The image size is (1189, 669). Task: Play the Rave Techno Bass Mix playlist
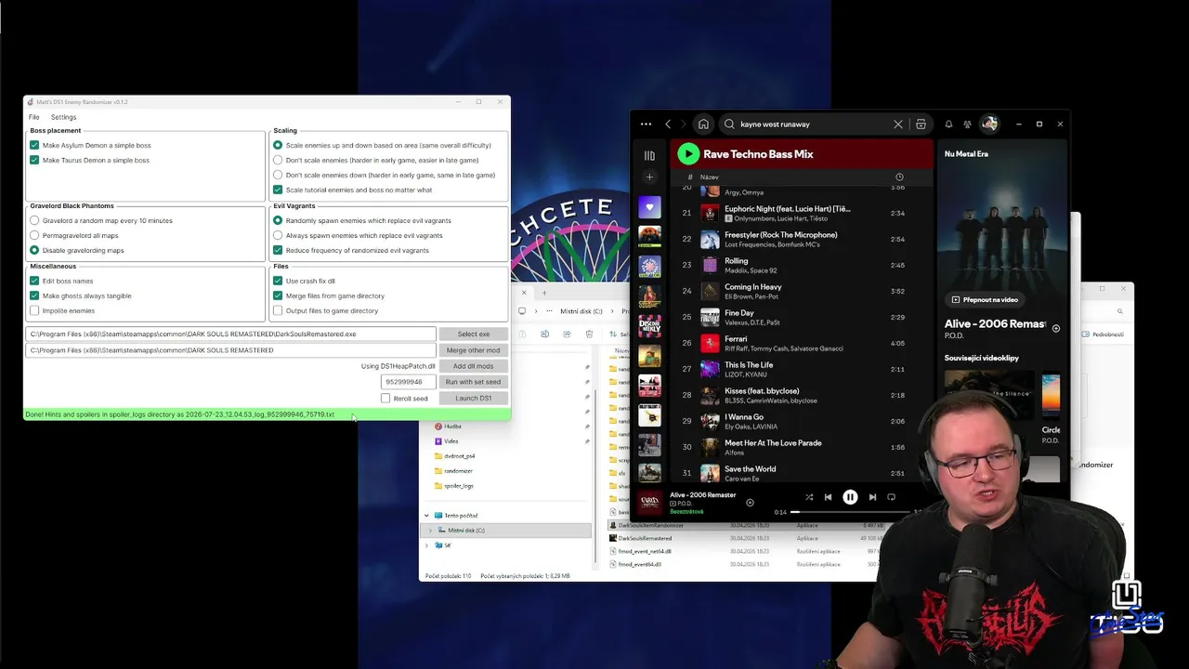click(688, 154)
